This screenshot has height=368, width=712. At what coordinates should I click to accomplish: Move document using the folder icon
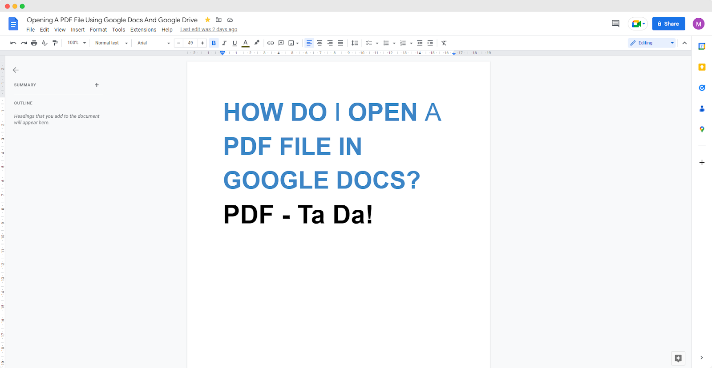[218, 20]
